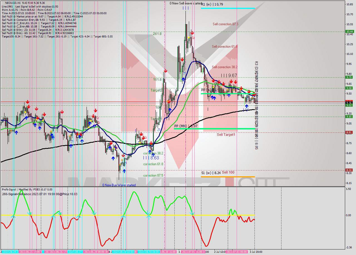This screenshot has width=356, height=255.
Task: Click the '260-Signal=Sell since:2023.07.01' indicator text
Action: coord(40,194)
